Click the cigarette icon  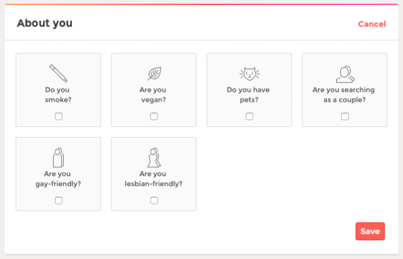tap(58, 73)
